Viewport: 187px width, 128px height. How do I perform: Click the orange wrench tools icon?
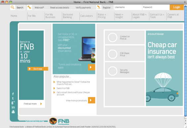(x=29, y=7)
